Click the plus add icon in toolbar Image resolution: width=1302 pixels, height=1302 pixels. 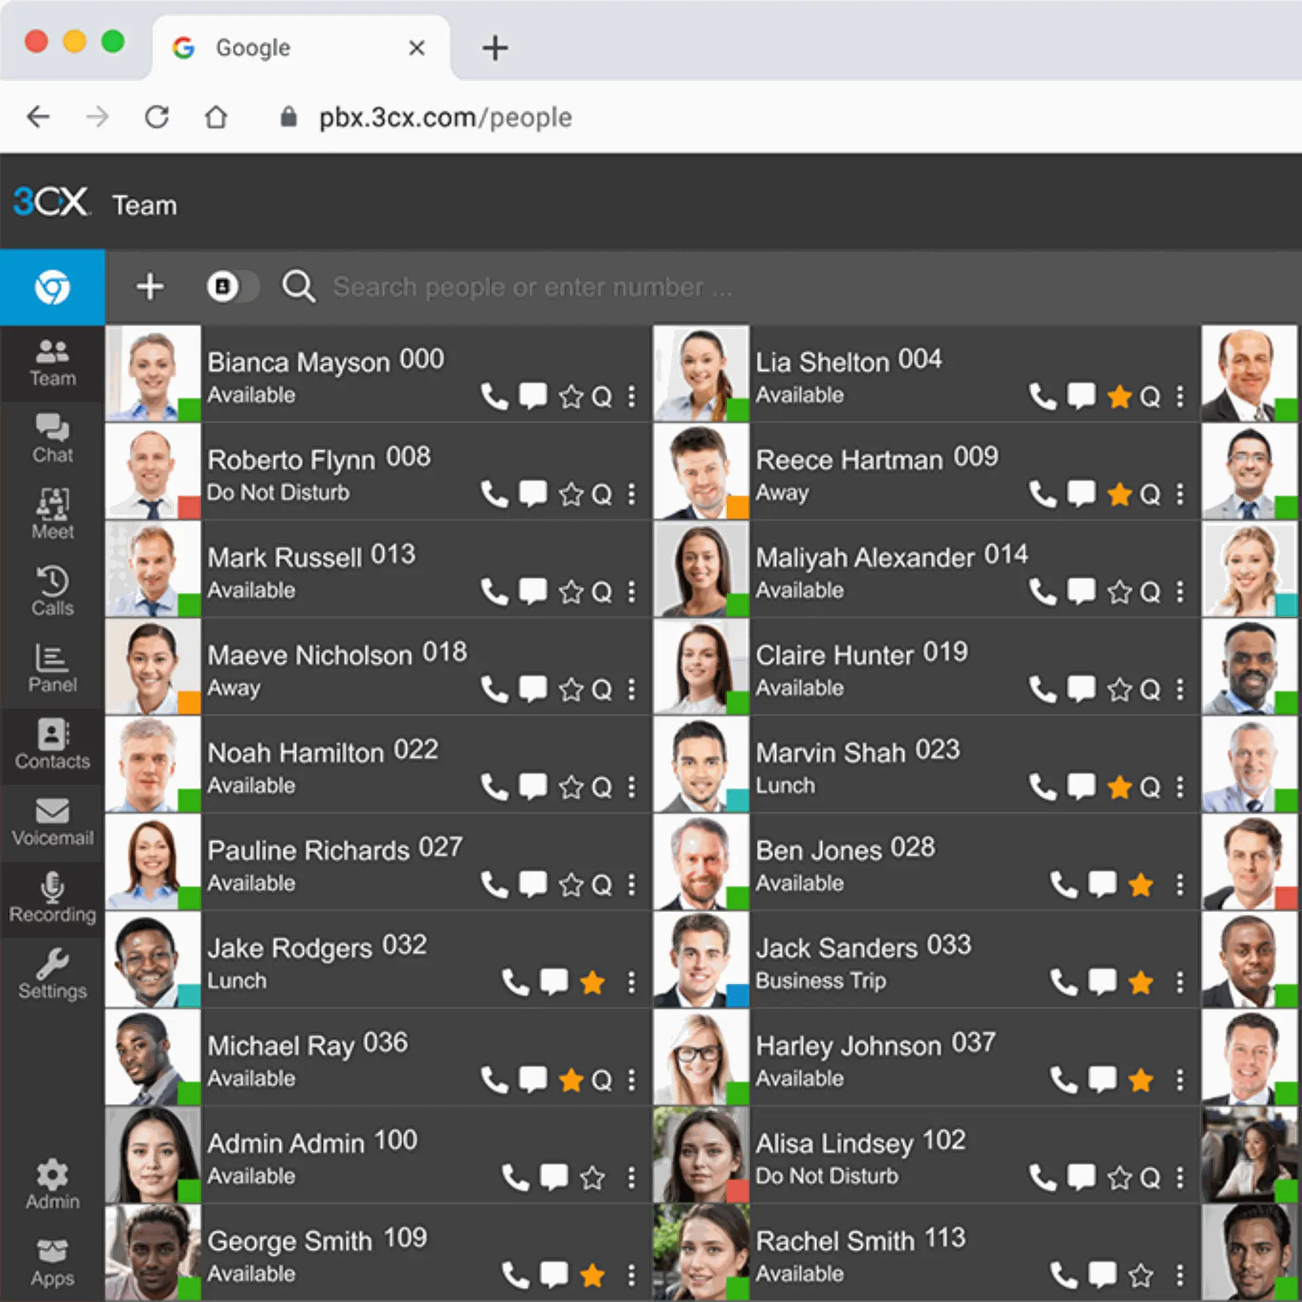150,287
